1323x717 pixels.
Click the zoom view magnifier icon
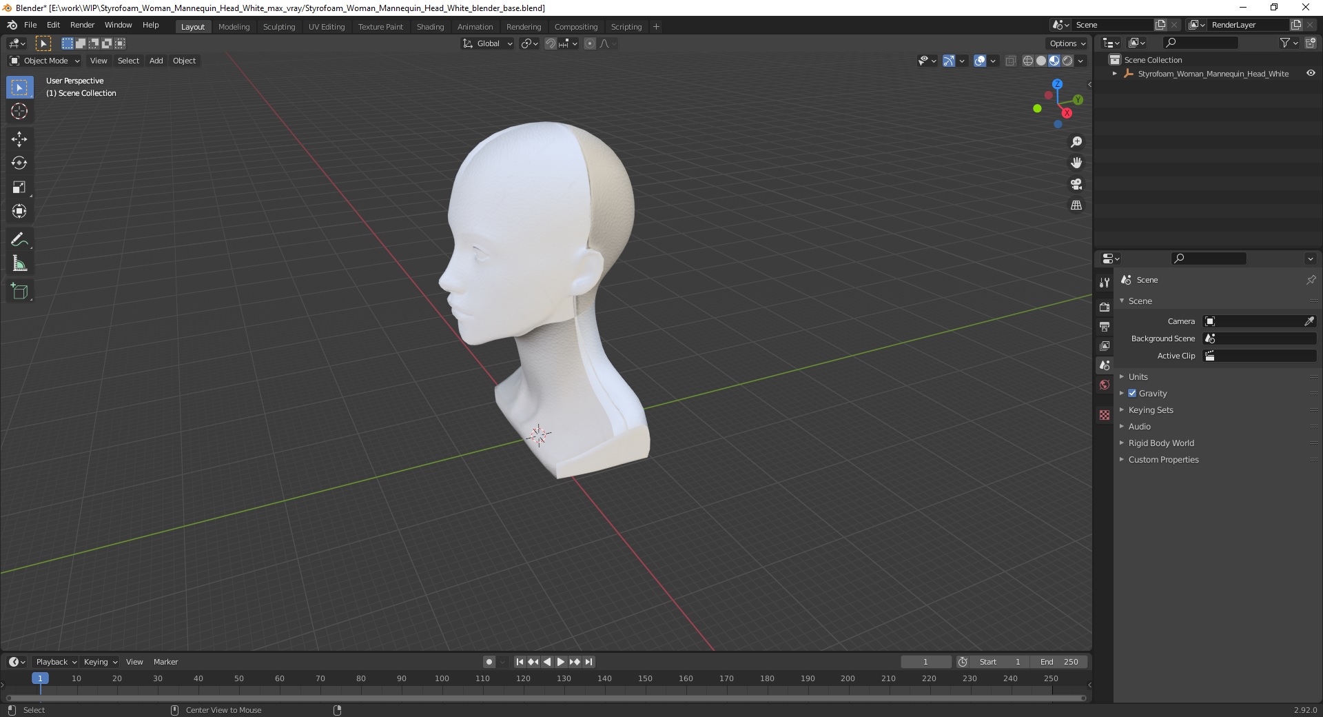(x=1076, y=142)
